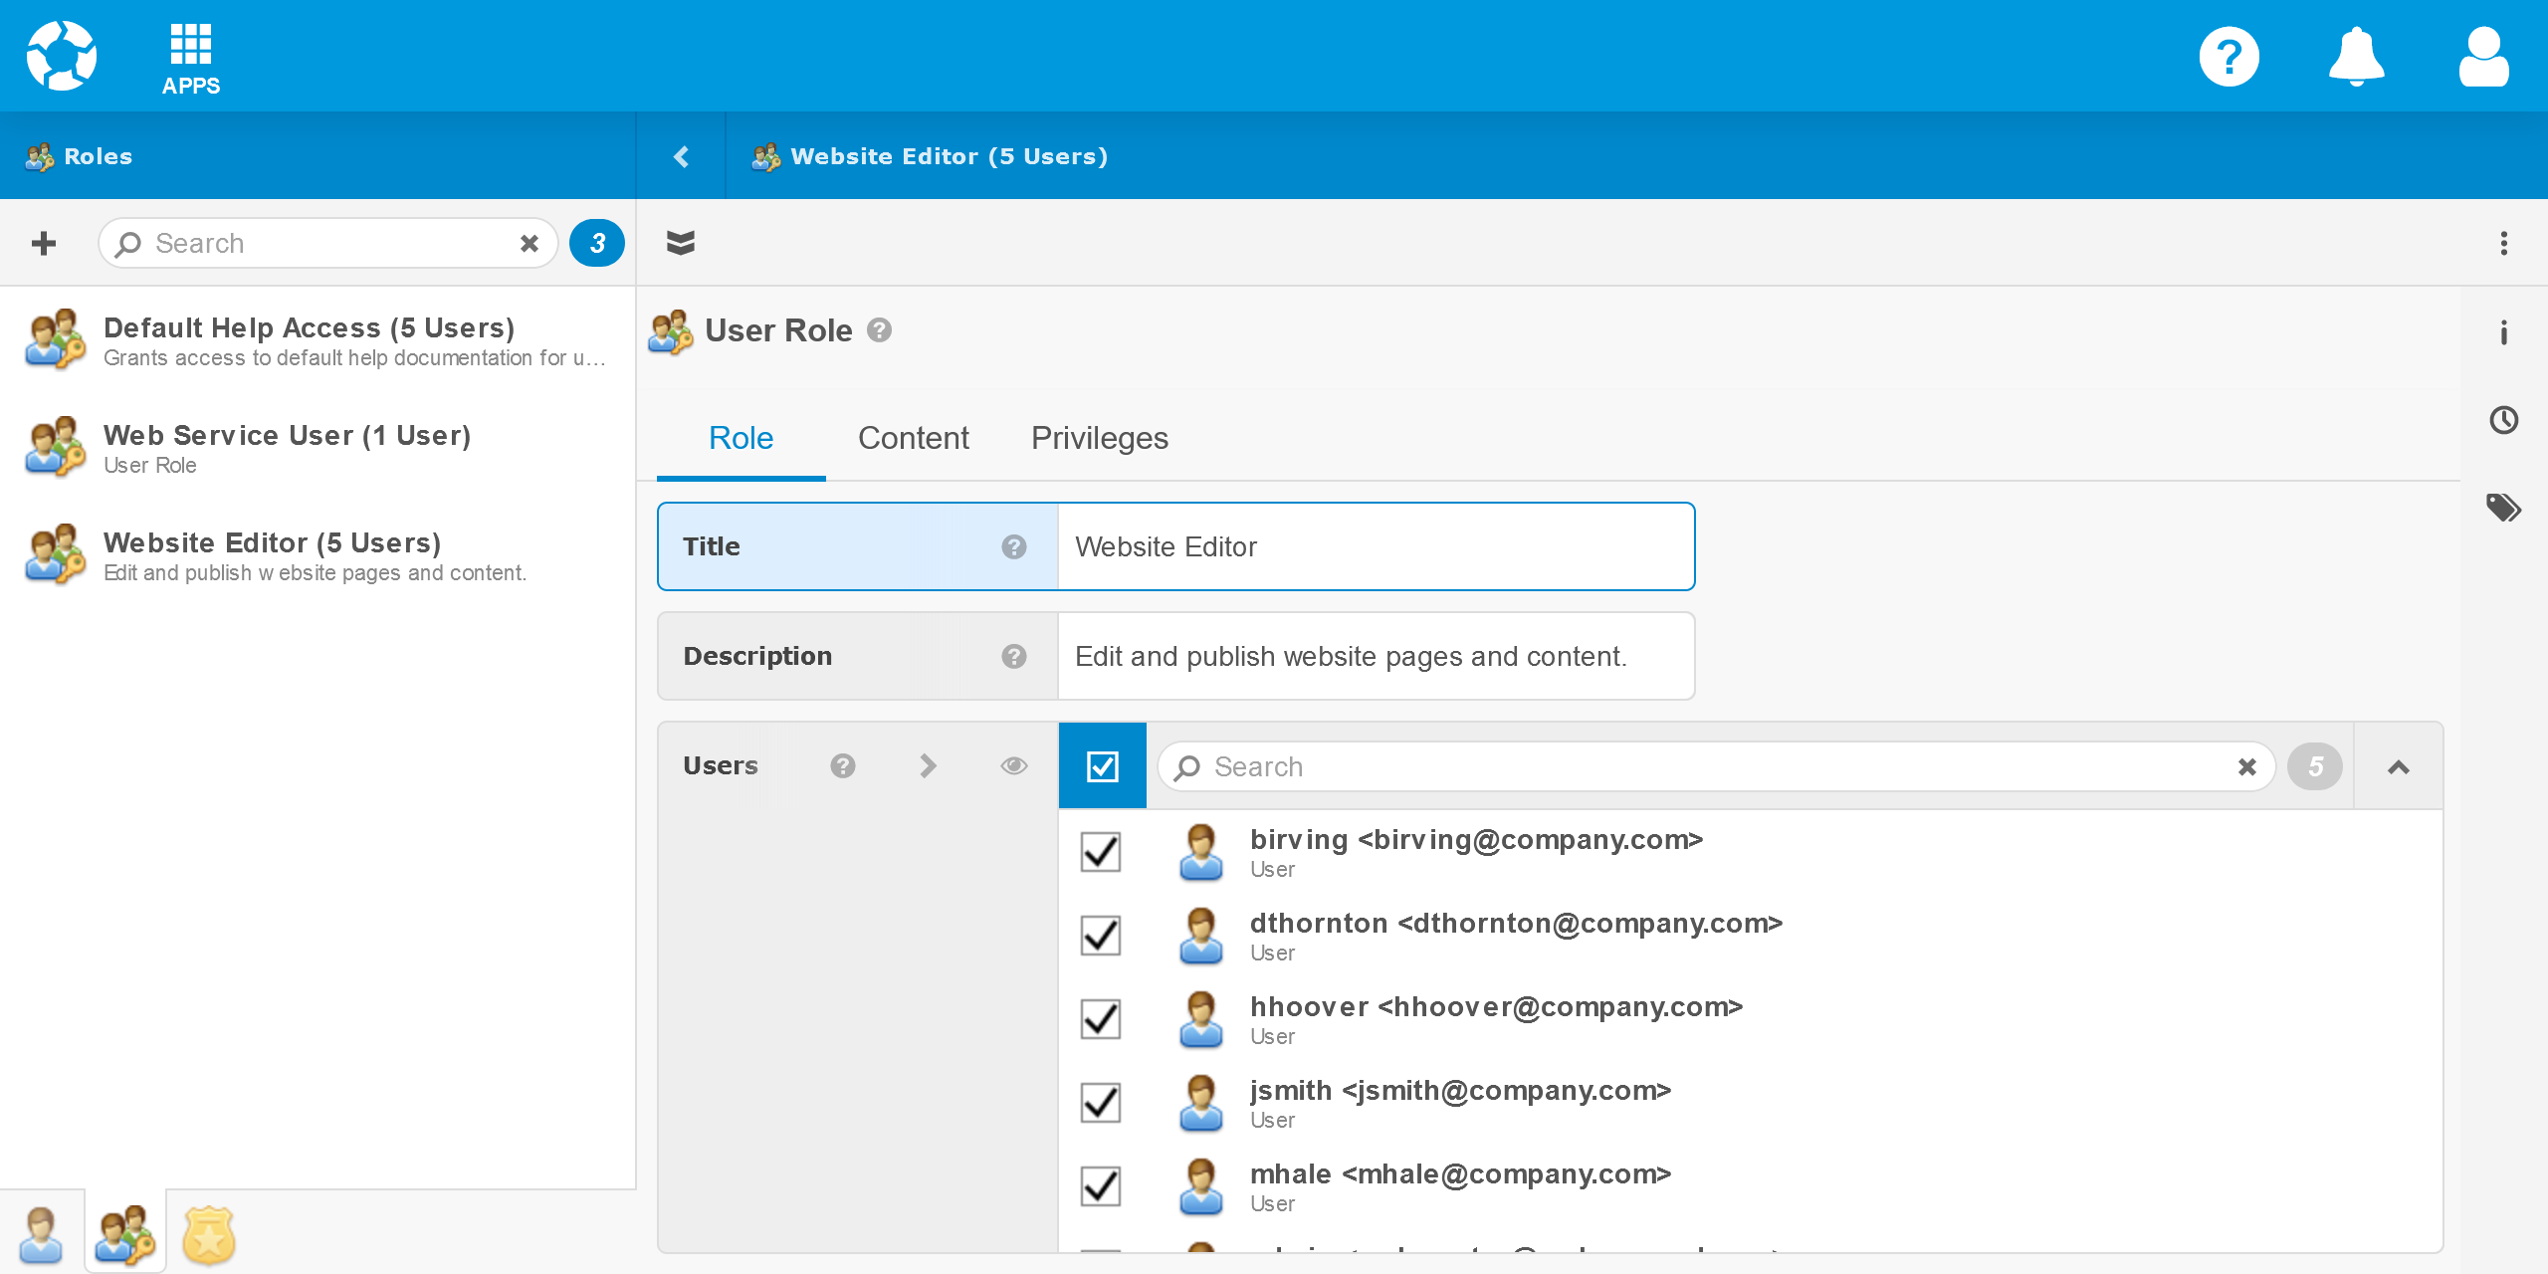Expand all sections with double chevron
This screenshot has height=1274, width=2548.
tap(681, 243)
